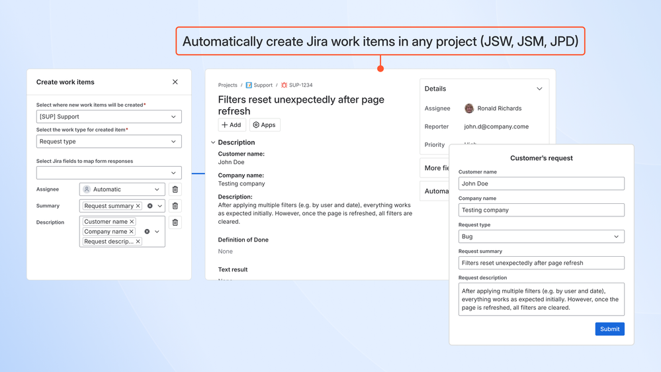Click the Apps button
661x372 pixels.
pos(264,125)
